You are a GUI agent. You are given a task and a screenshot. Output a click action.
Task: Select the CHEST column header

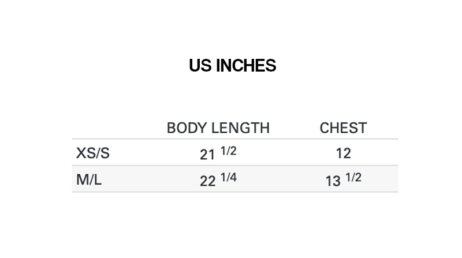[343, 128]
